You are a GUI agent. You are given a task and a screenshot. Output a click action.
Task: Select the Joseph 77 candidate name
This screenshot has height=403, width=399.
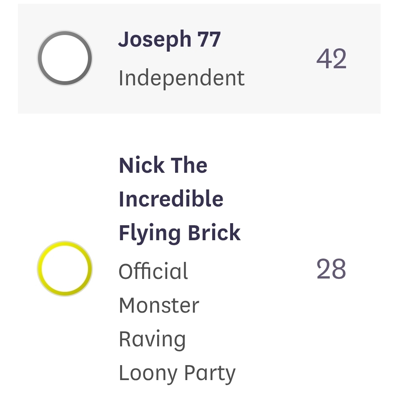click(169, 39)
